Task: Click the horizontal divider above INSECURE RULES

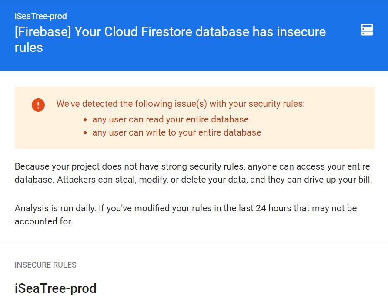Action: 194,244
